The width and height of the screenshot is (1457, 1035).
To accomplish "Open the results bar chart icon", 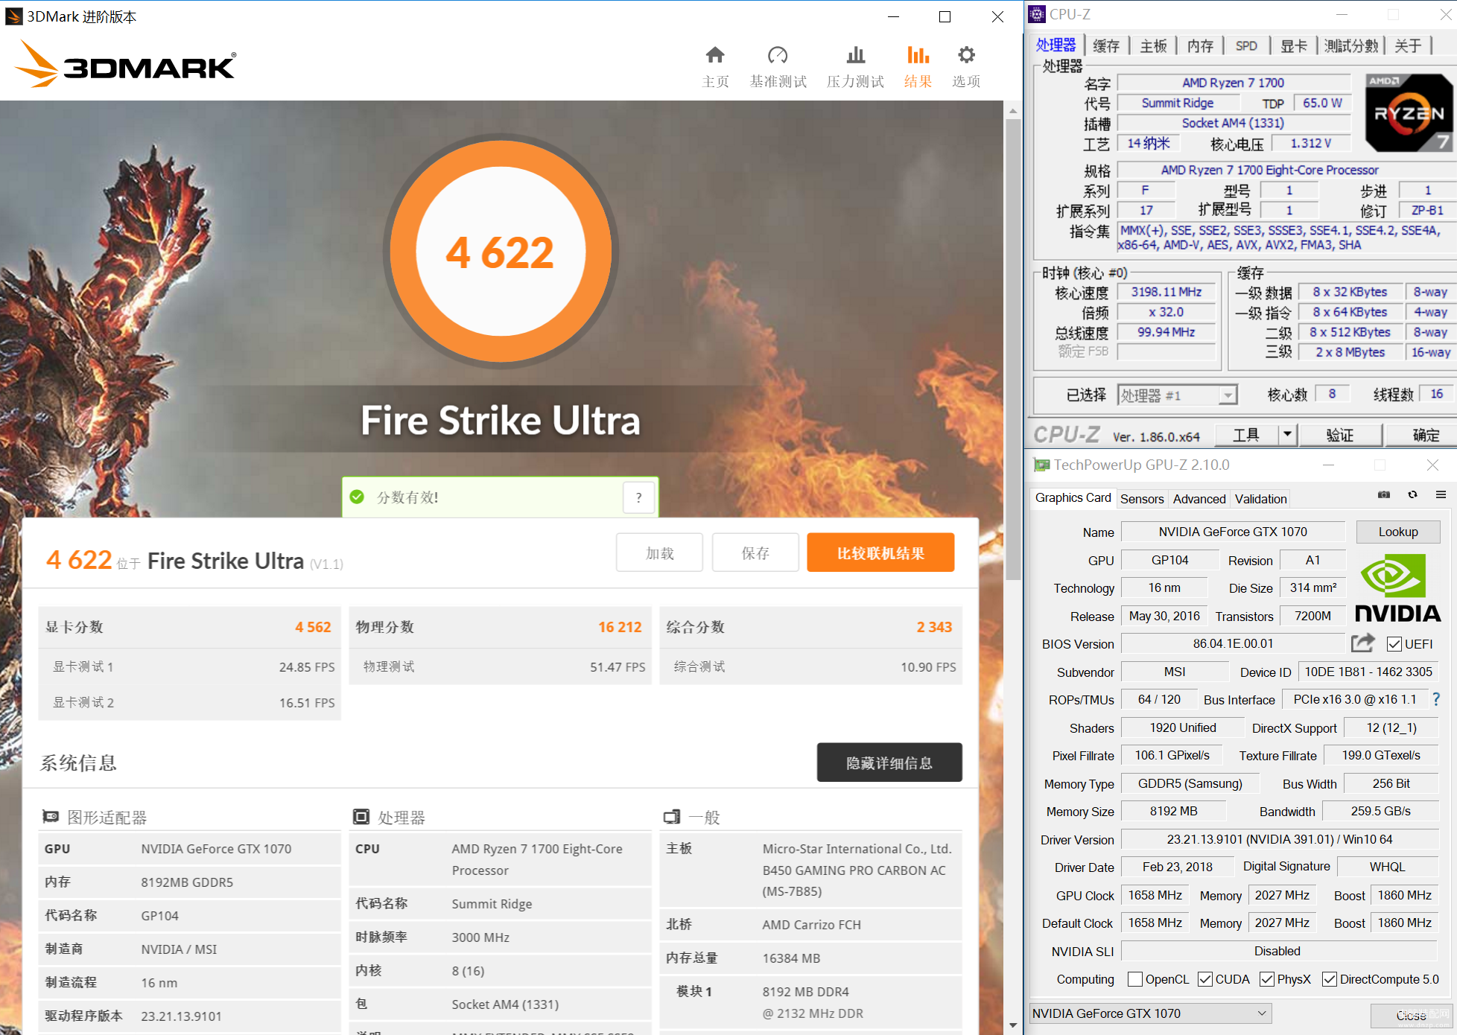I will (918, 55).
